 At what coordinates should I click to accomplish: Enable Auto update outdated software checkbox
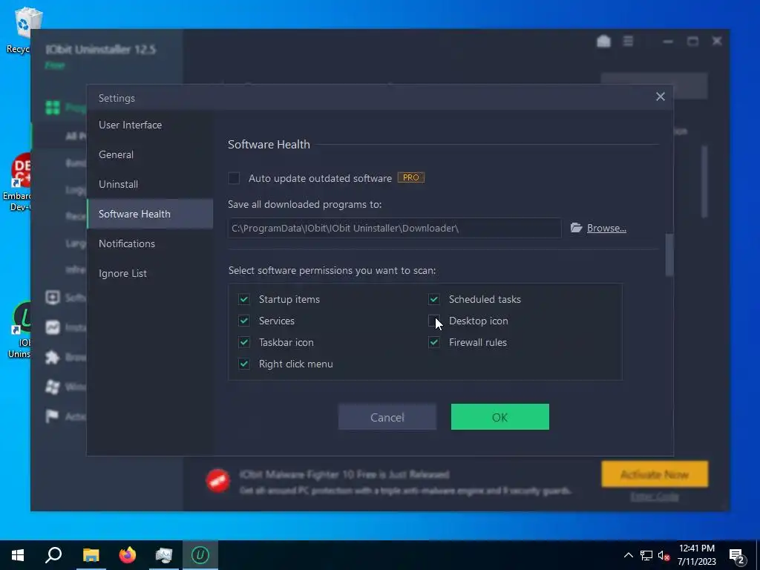pos(234,178)
